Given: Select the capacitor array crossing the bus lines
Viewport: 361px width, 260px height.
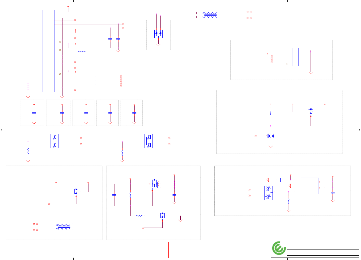Looking at the screenshot, I should 95,81.
